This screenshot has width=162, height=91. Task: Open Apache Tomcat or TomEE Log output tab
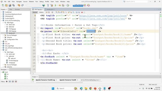coord(45,80)
